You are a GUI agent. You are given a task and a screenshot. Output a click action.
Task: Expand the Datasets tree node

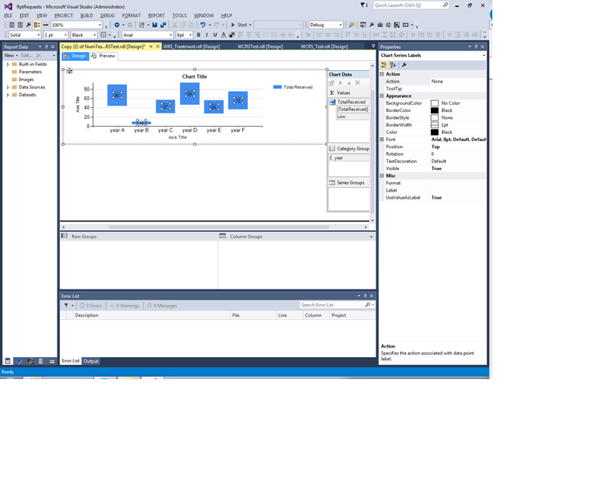pyautogui.click(x=8, y=95)
